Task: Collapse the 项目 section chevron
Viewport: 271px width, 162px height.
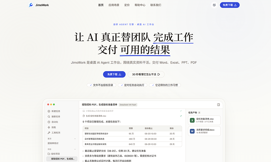Action: pyautogui.click(x=75, y=149)
